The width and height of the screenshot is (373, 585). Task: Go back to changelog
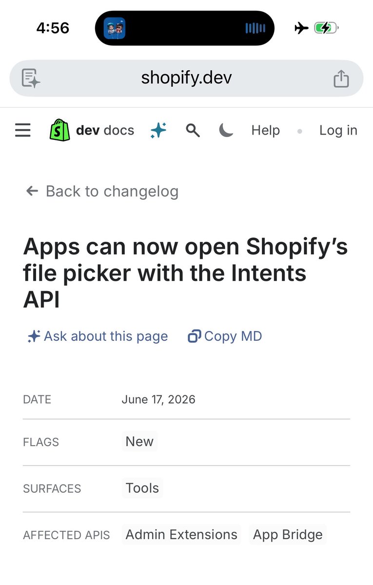click(x=102, y=191)
